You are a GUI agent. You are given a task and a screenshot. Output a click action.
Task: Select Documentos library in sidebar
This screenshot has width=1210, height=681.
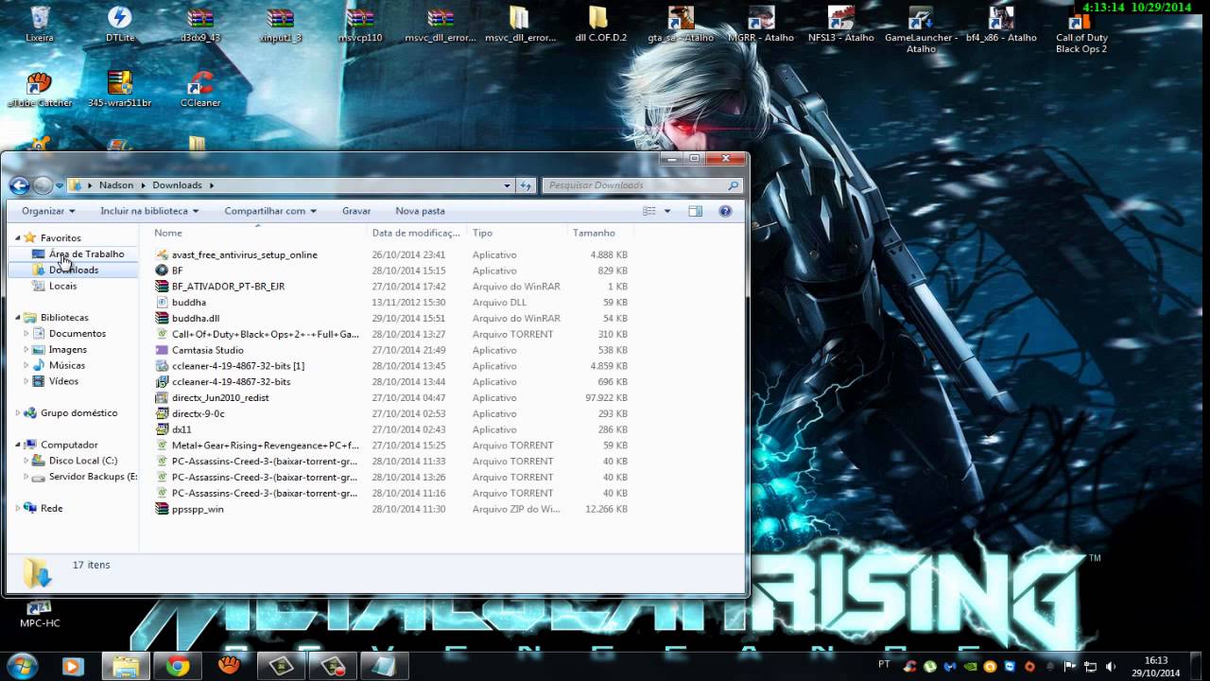point(78,333)
